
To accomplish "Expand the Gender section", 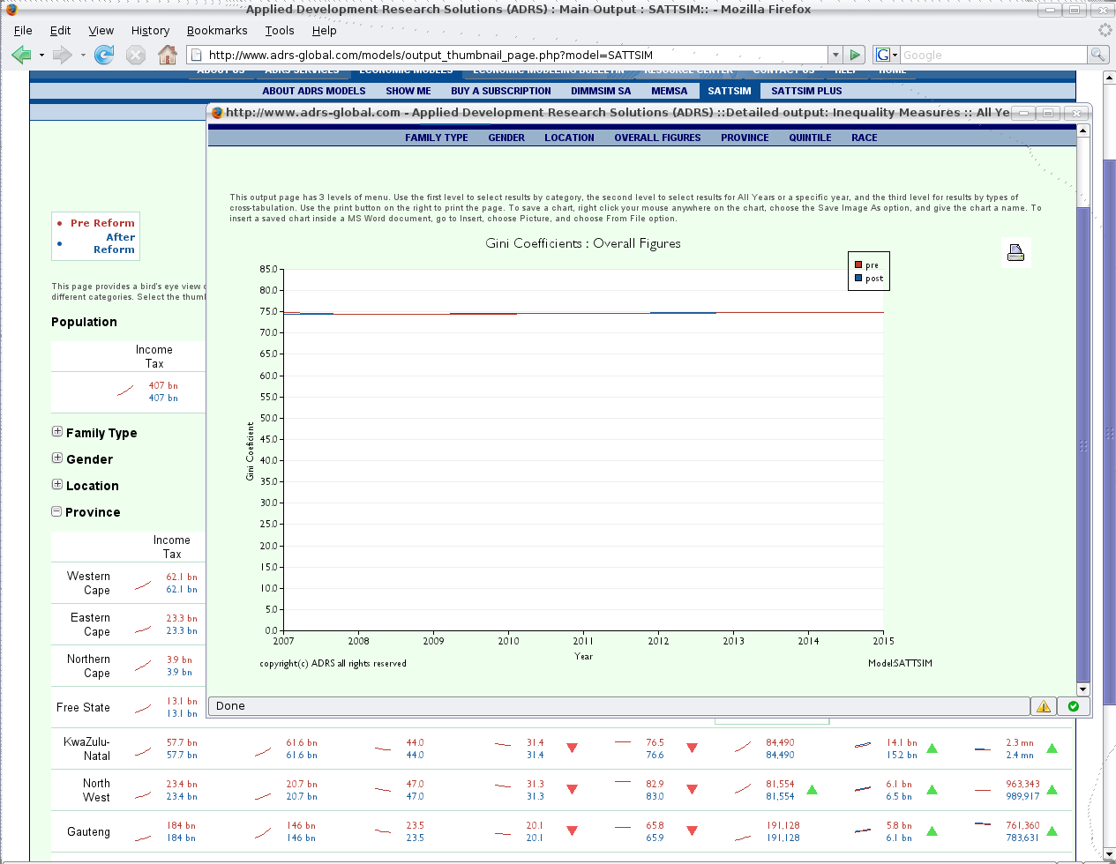I will tap(57, 458).
